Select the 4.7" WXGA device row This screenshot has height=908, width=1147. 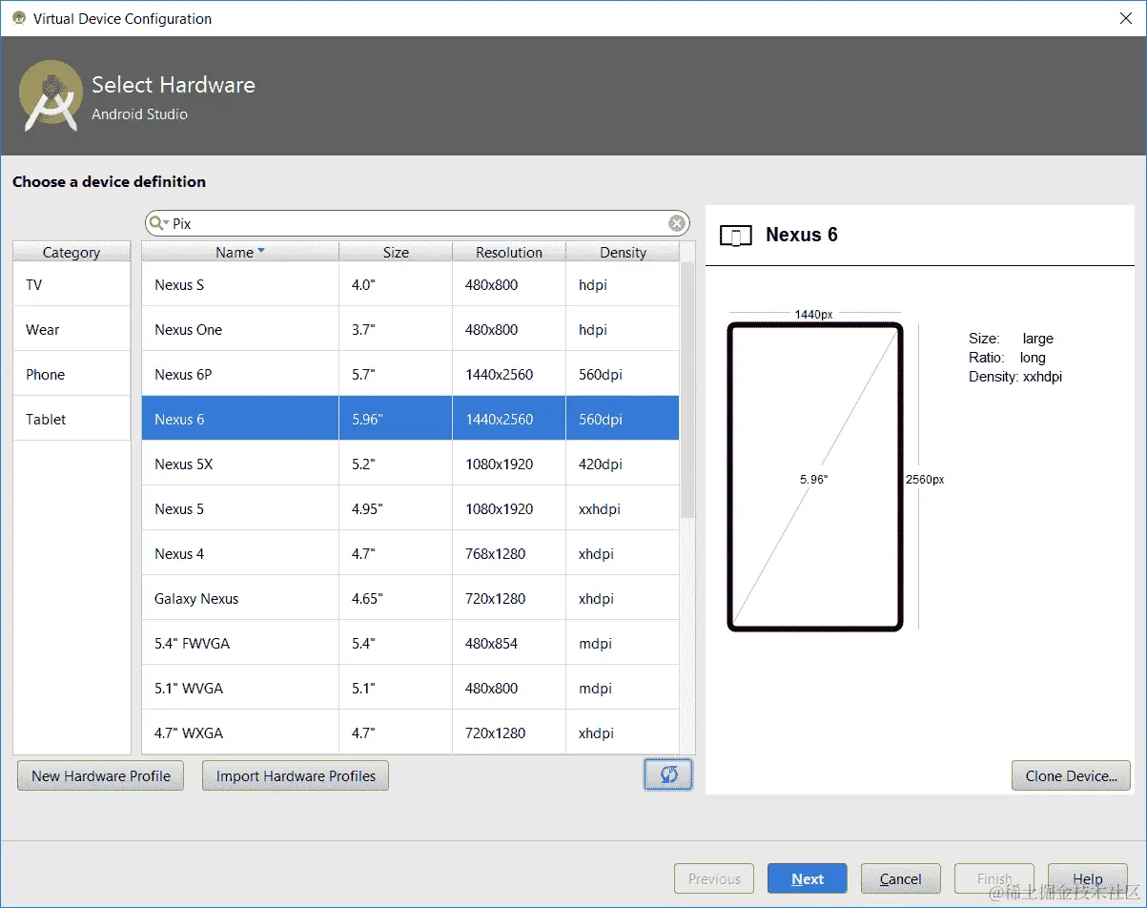point(410,733)
